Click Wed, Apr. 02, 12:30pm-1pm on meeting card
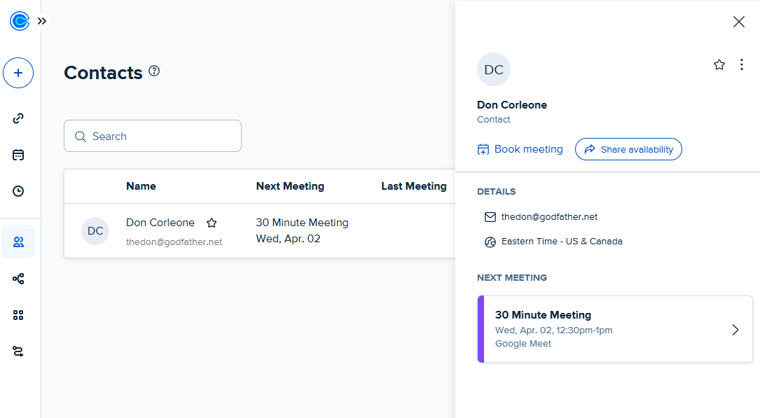Image resolution: width=760 pixels, height=418 pixels. tap(553, 330)
